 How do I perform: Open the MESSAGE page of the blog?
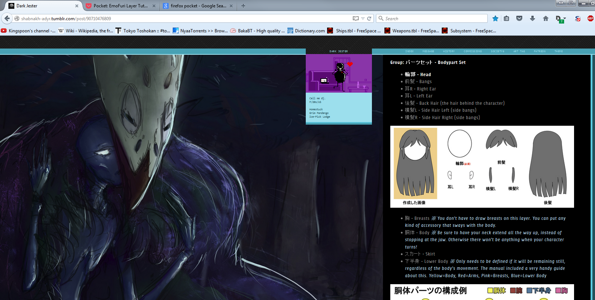tap(428, 51)
